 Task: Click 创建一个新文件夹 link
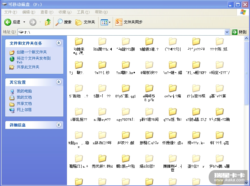[32, 52]
